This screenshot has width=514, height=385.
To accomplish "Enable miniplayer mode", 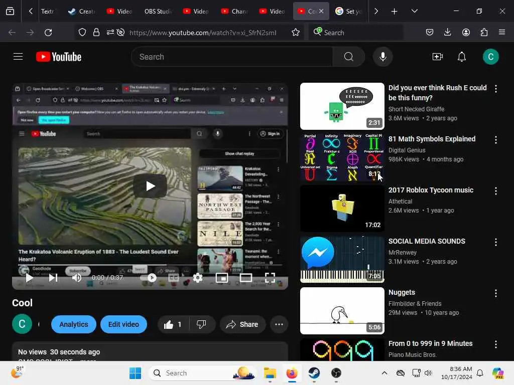I will pyautogui.click(x=221, y=278).
